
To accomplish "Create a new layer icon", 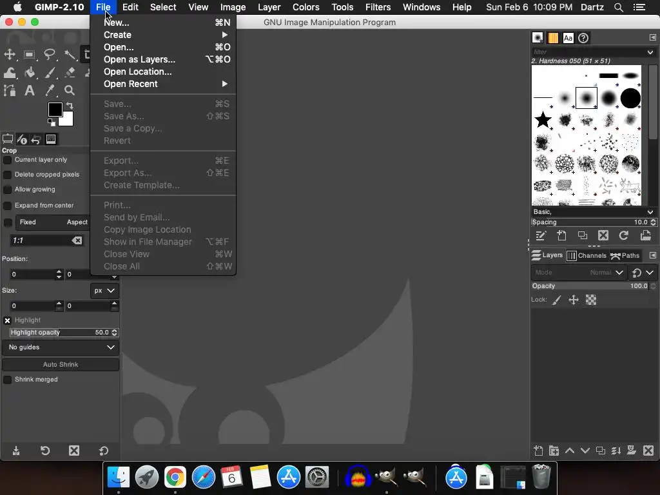I will 538,451.
